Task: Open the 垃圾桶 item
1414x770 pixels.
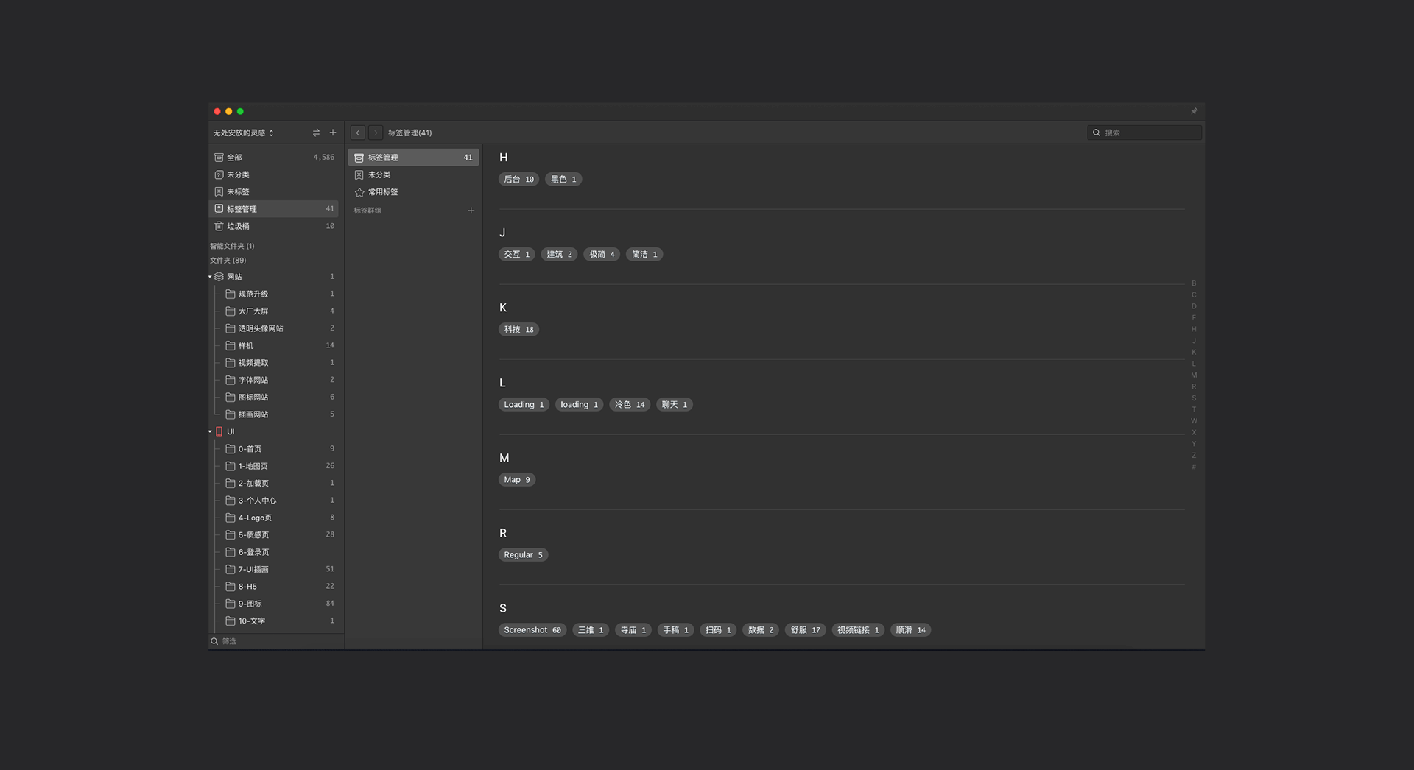Action: click(x=273, y=226)
